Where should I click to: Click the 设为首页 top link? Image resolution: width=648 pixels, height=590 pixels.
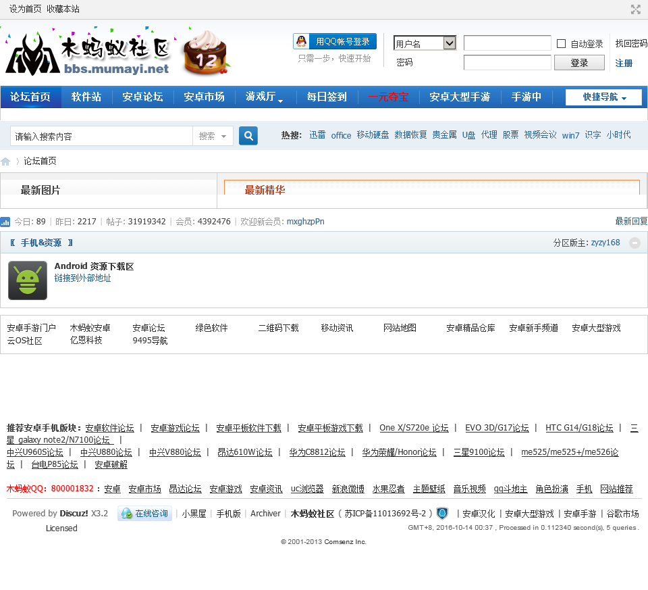coord(26,9)
